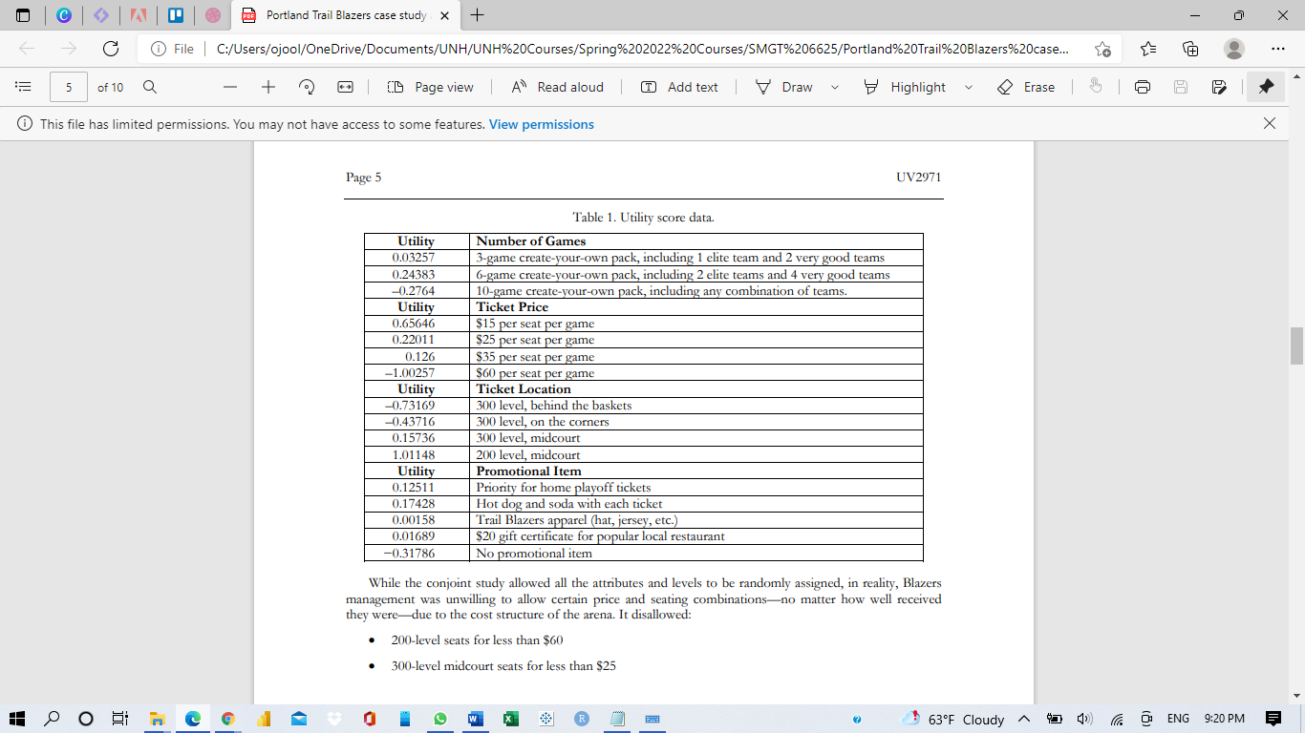Zoom out of the document

click(x=230, y=87)
